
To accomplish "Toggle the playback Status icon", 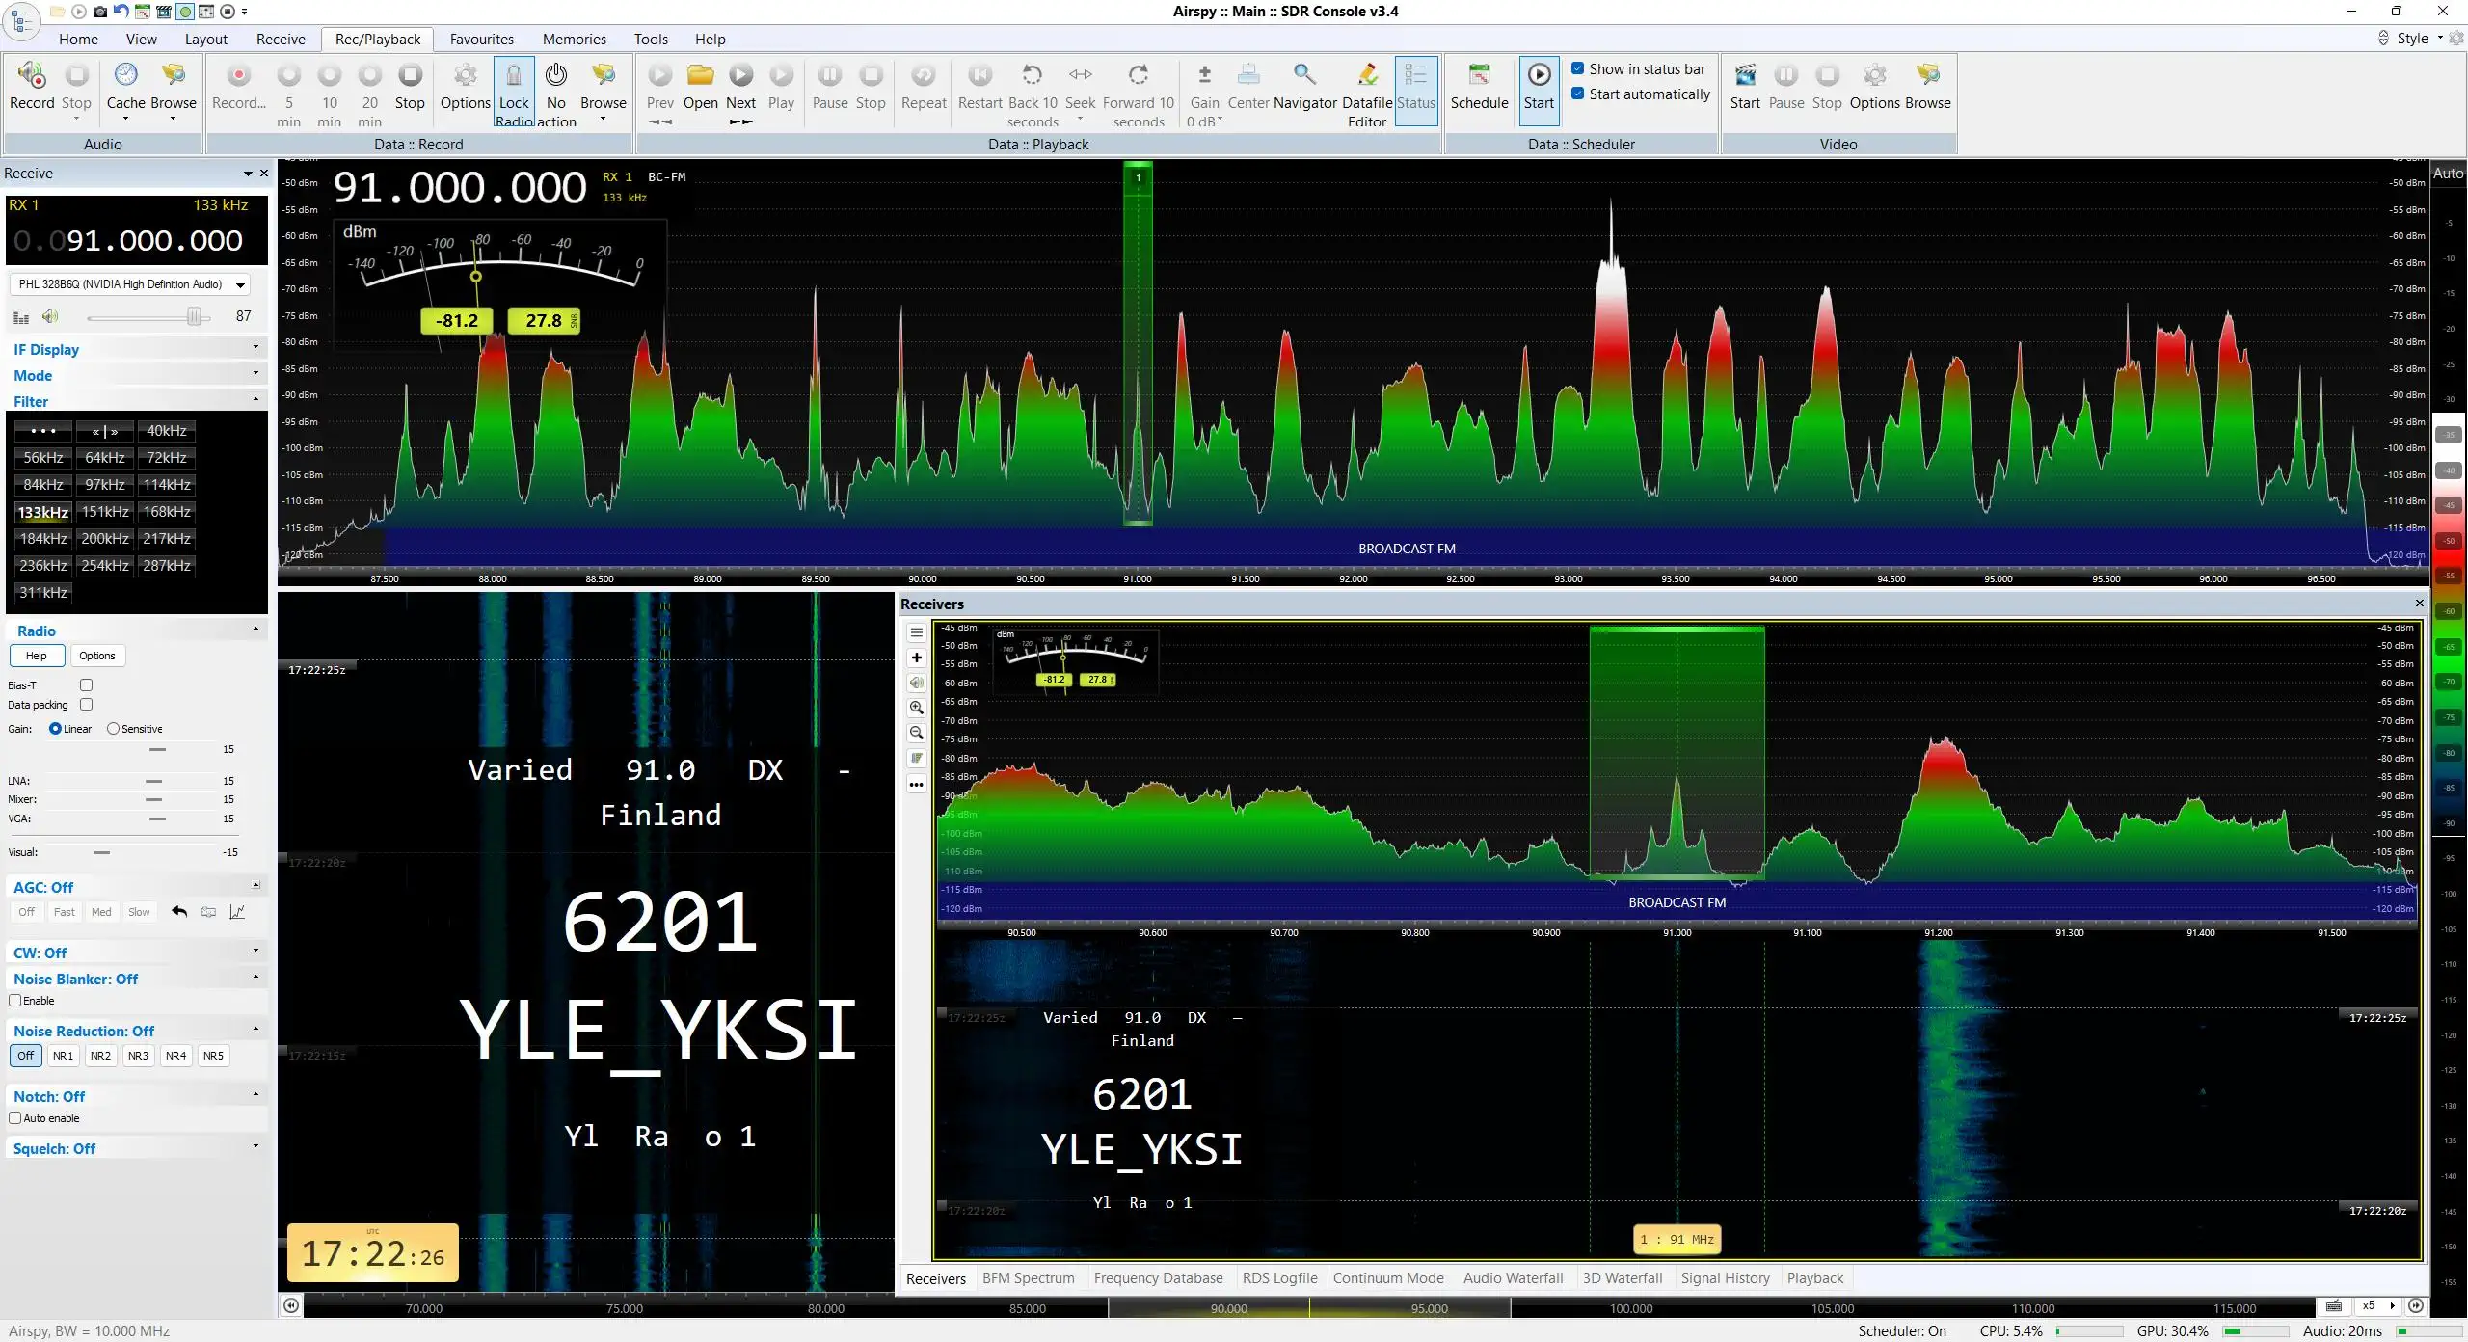I will 1415,75.
